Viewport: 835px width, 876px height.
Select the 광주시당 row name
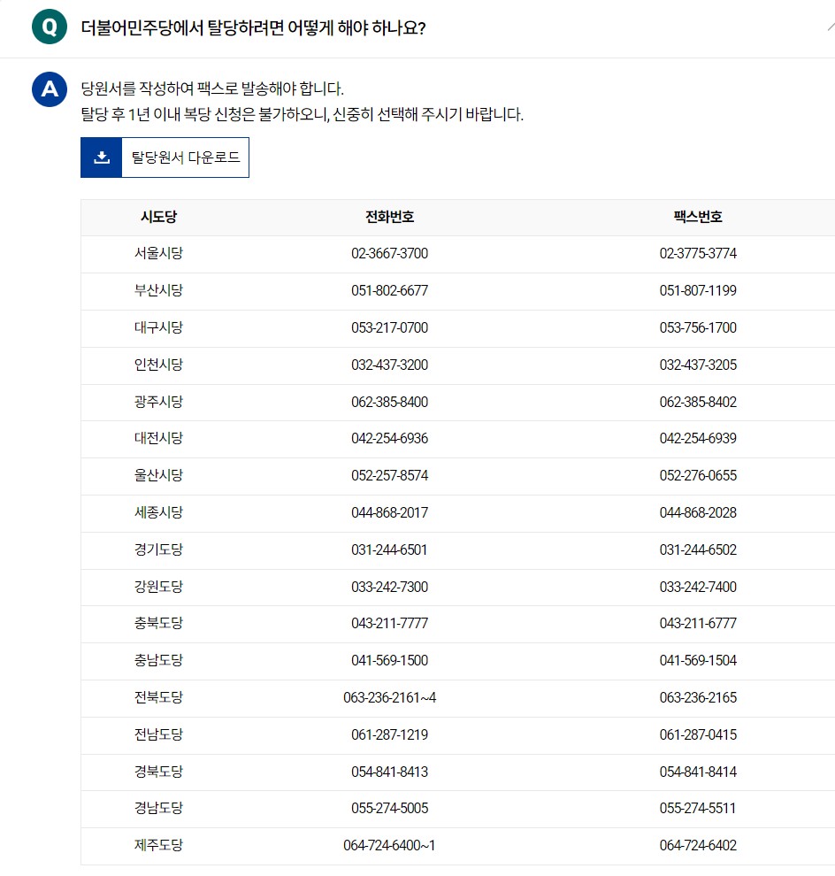click(158, 402)
